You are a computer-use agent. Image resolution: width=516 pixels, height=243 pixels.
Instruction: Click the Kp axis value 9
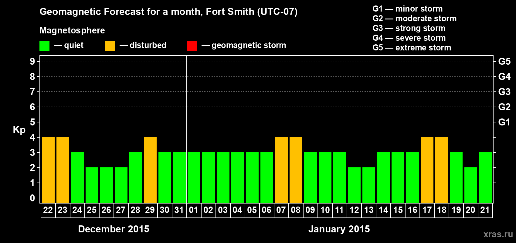(32, 61)
